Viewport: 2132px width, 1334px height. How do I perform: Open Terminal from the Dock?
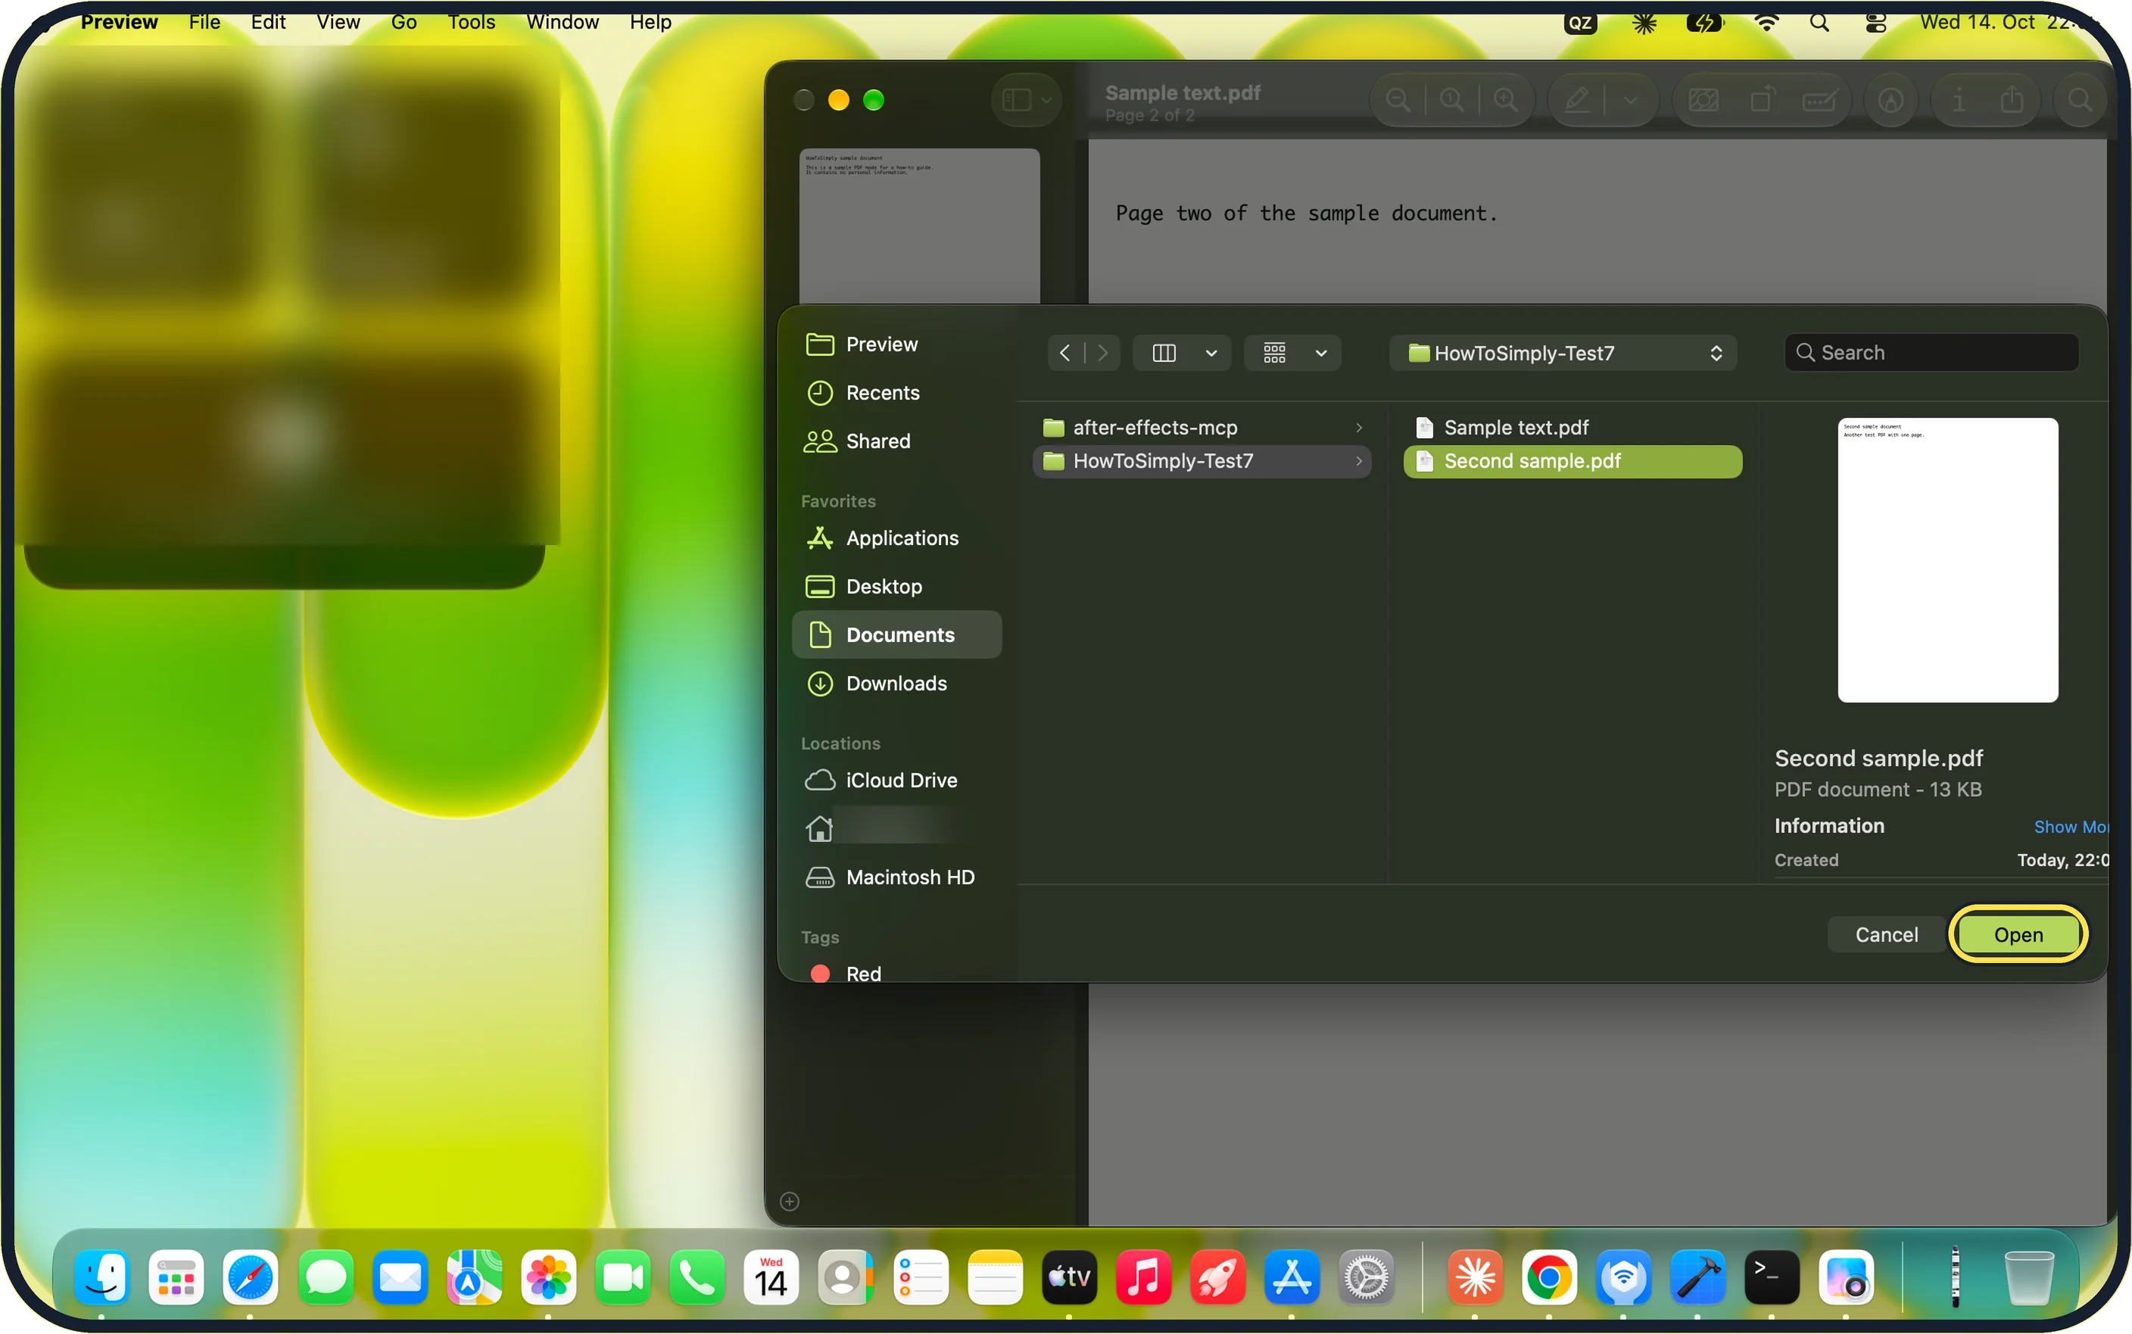(x=1771, y=1276)
